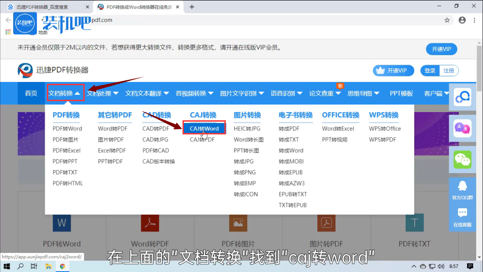Switch to the 迅捷PDF转换器 百度搜索 tab
Screen dimensions: 483x272
(48, 7)
